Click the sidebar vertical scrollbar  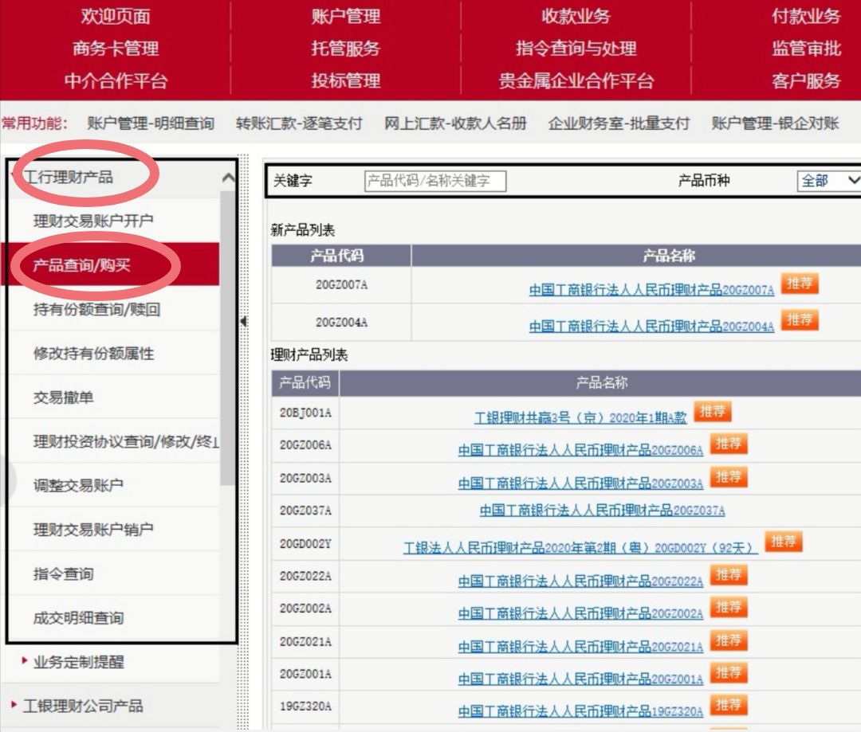pos(227,338)
